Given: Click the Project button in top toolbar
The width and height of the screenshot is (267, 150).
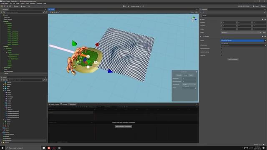Looking at the screenshot, I should pyautogui.click(x=256, y=6).
